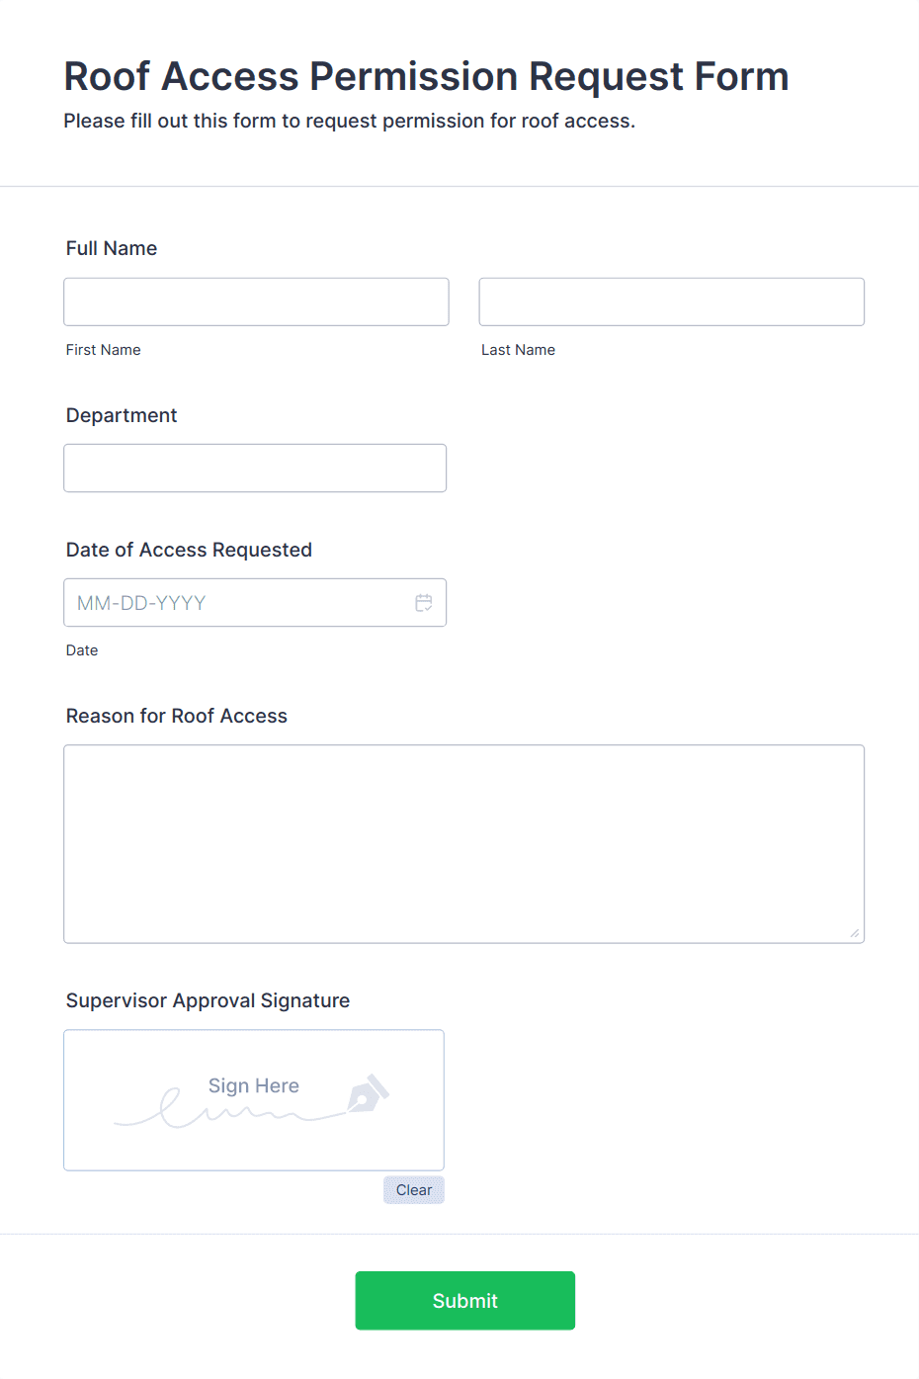Click inside the Reason for Roof Access textarea

(x=463, y=840)
